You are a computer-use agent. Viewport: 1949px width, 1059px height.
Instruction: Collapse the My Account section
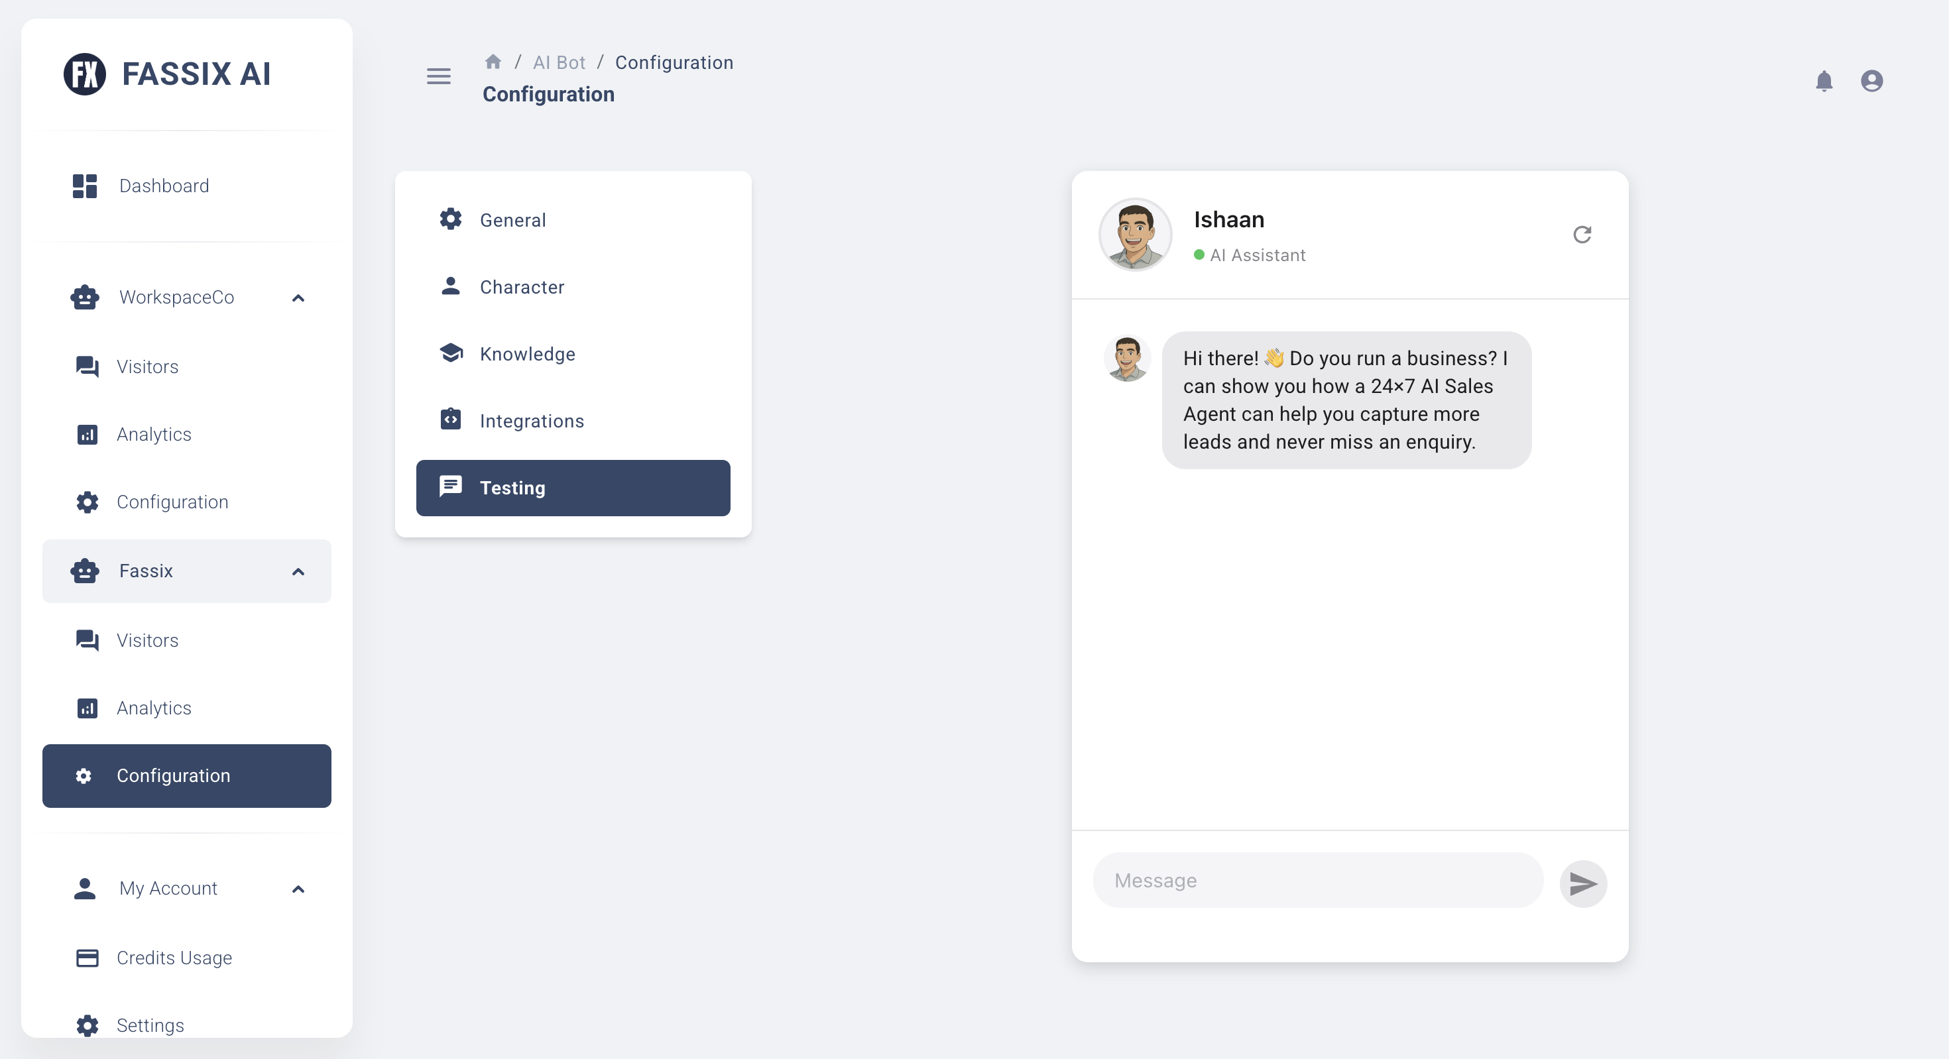[298, 889]
